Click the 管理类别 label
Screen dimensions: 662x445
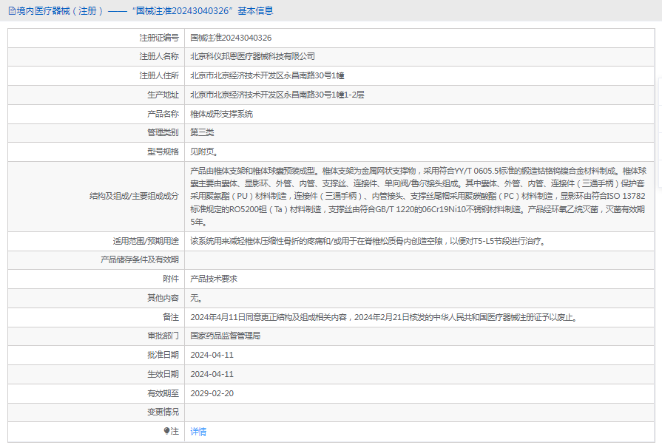point(163,132)
